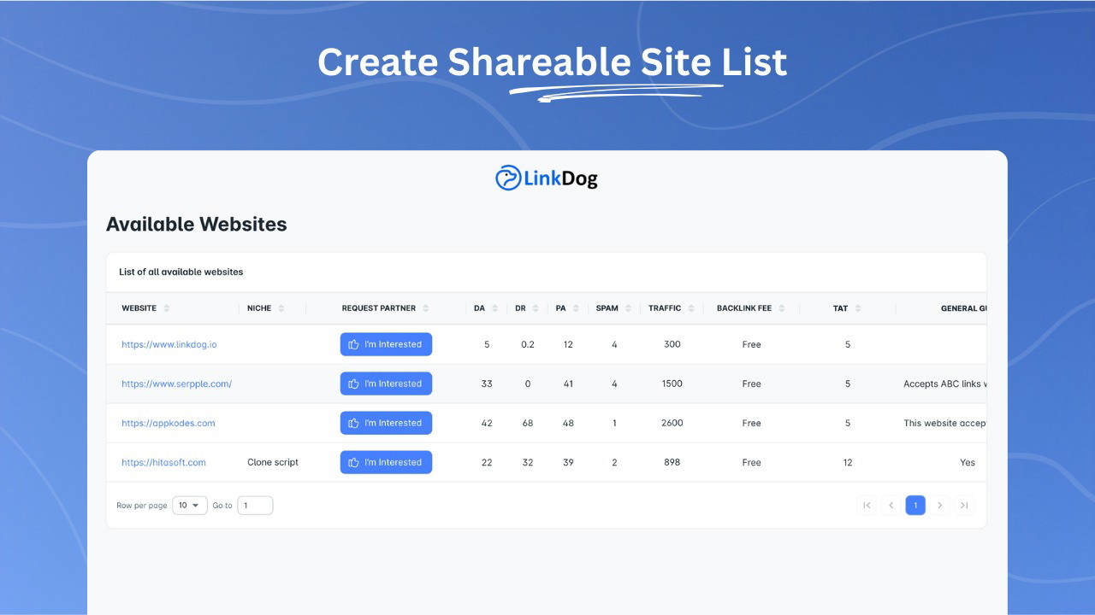Open the https://www.linkdog.io link
Image resolution: width=1095 pixels, height=615 pixels.
pyautogui.click(x=169, y=344)
